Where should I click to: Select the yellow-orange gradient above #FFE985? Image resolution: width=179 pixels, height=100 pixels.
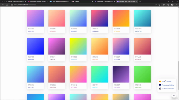tap(100, 46)
